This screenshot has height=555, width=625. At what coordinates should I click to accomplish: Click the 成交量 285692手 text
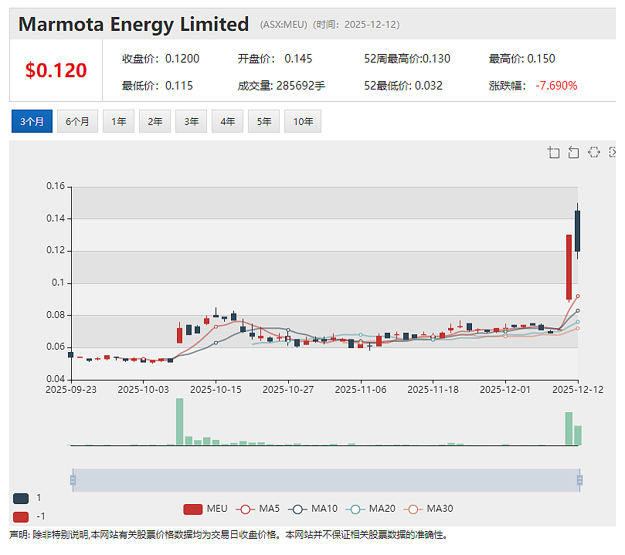pos(281,86)
